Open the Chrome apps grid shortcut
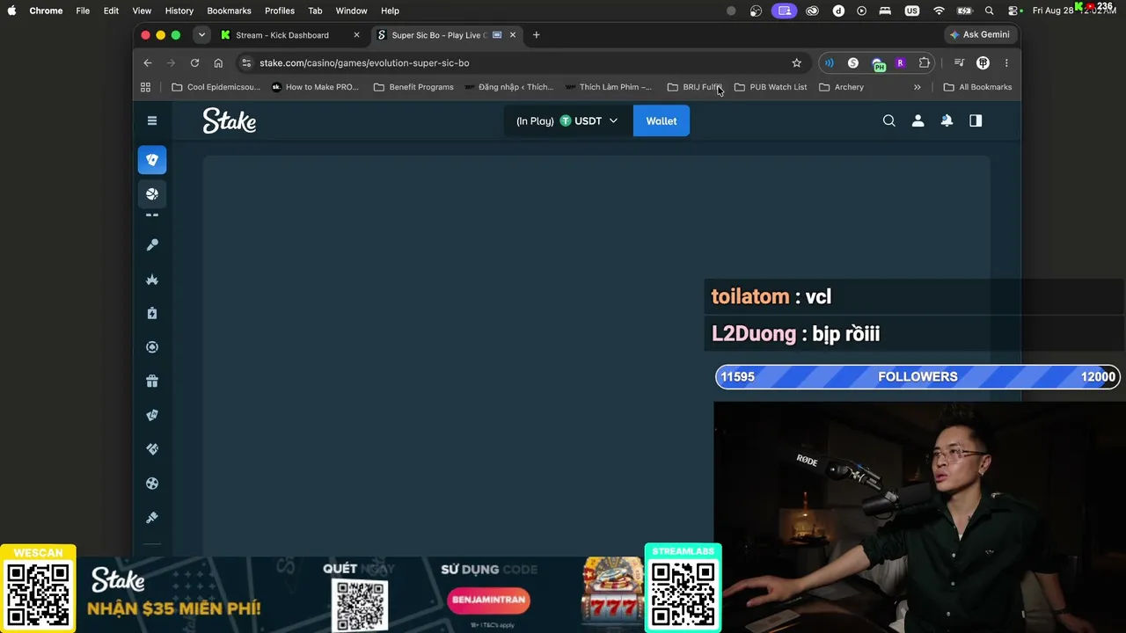 (146, 87)
